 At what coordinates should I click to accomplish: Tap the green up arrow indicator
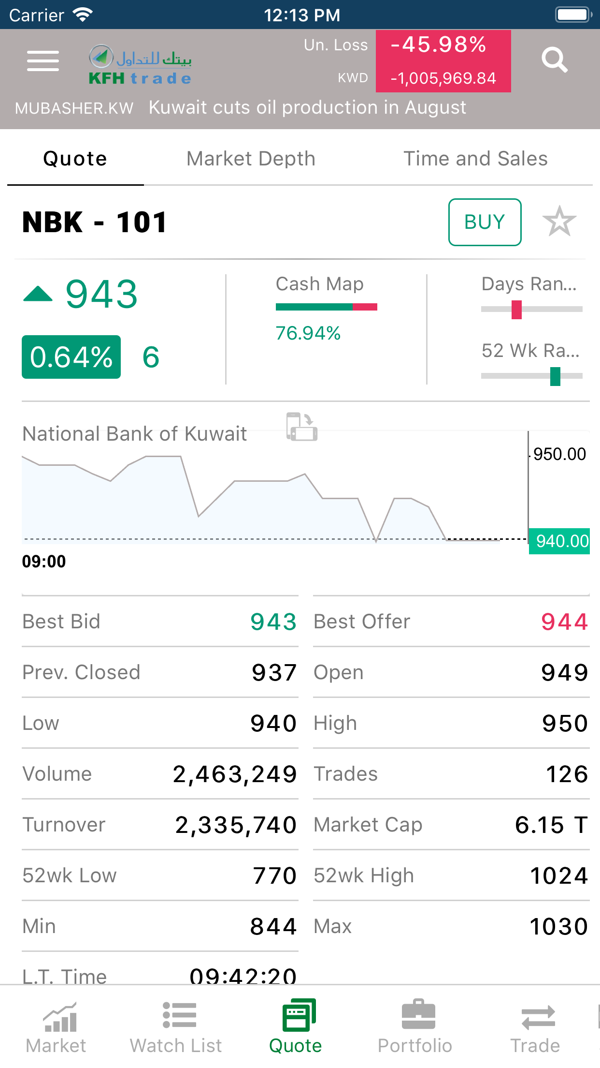tap(38, 294)
